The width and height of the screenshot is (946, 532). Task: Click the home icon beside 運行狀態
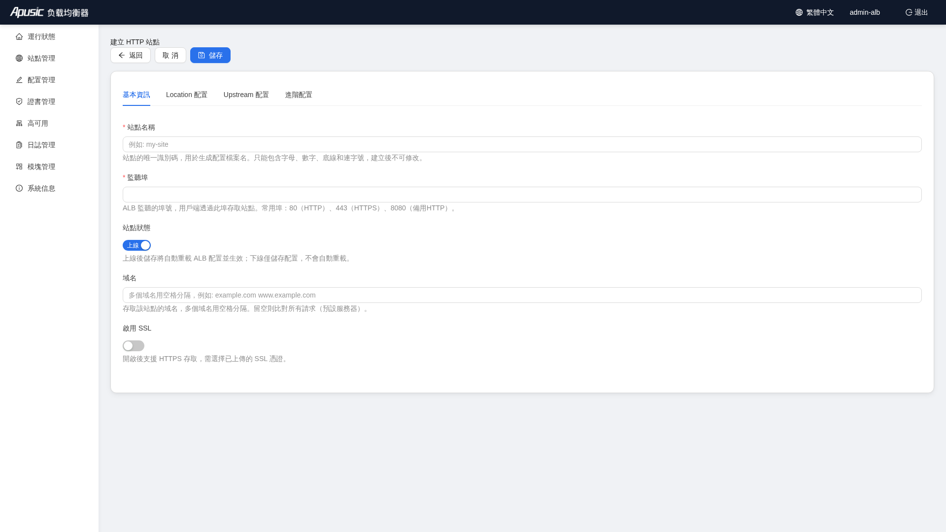pos(19,36)
